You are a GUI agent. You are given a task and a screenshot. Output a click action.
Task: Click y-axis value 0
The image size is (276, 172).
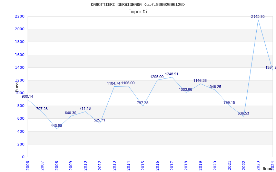point(23,157)
